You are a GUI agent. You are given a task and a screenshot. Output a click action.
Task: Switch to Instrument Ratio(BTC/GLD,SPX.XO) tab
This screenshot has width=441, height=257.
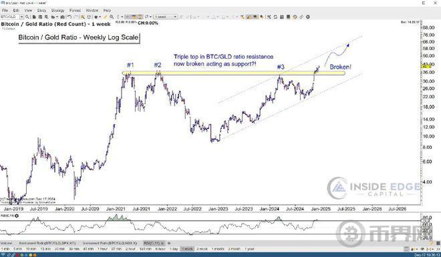click(47, 243)
